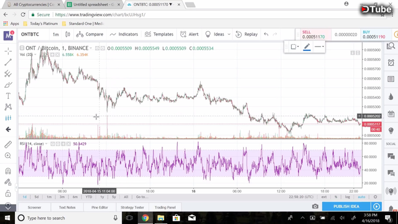Open ONT / Bitcoin series dropdown arrow
Viewport: 398px width, 224px height.
tap(91, 49)
